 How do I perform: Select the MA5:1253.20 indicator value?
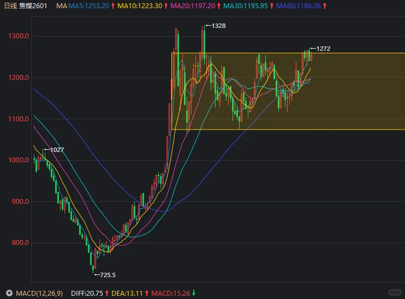pyautogui.click(x=88, y=5)
